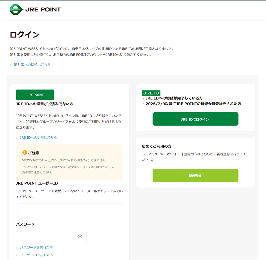Viewport: 266px width, 260px height.
Task: Focus the パスワード input field
Action: 47,236
